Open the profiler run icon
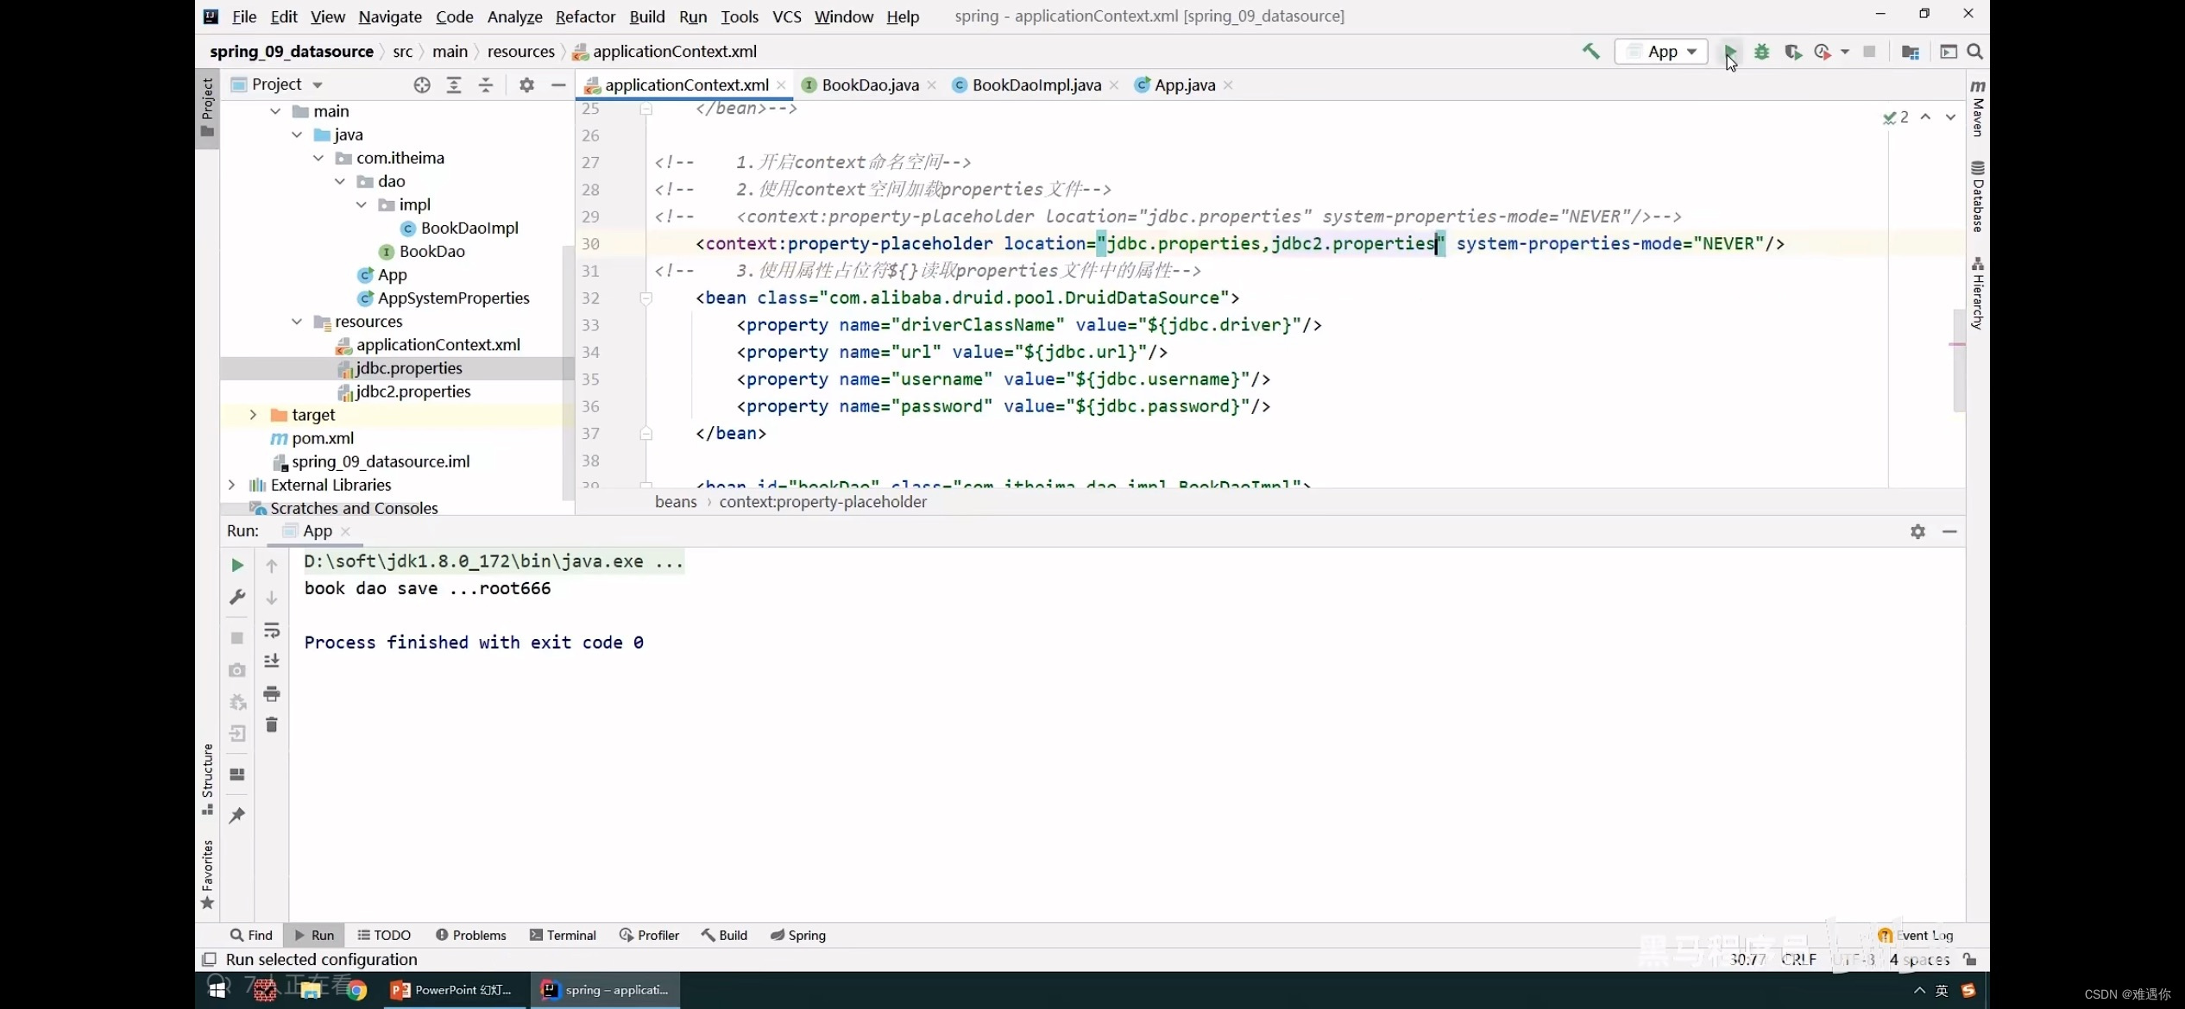The width and height of the screenshot is (2185, 1009). [x=1823, y=52]
